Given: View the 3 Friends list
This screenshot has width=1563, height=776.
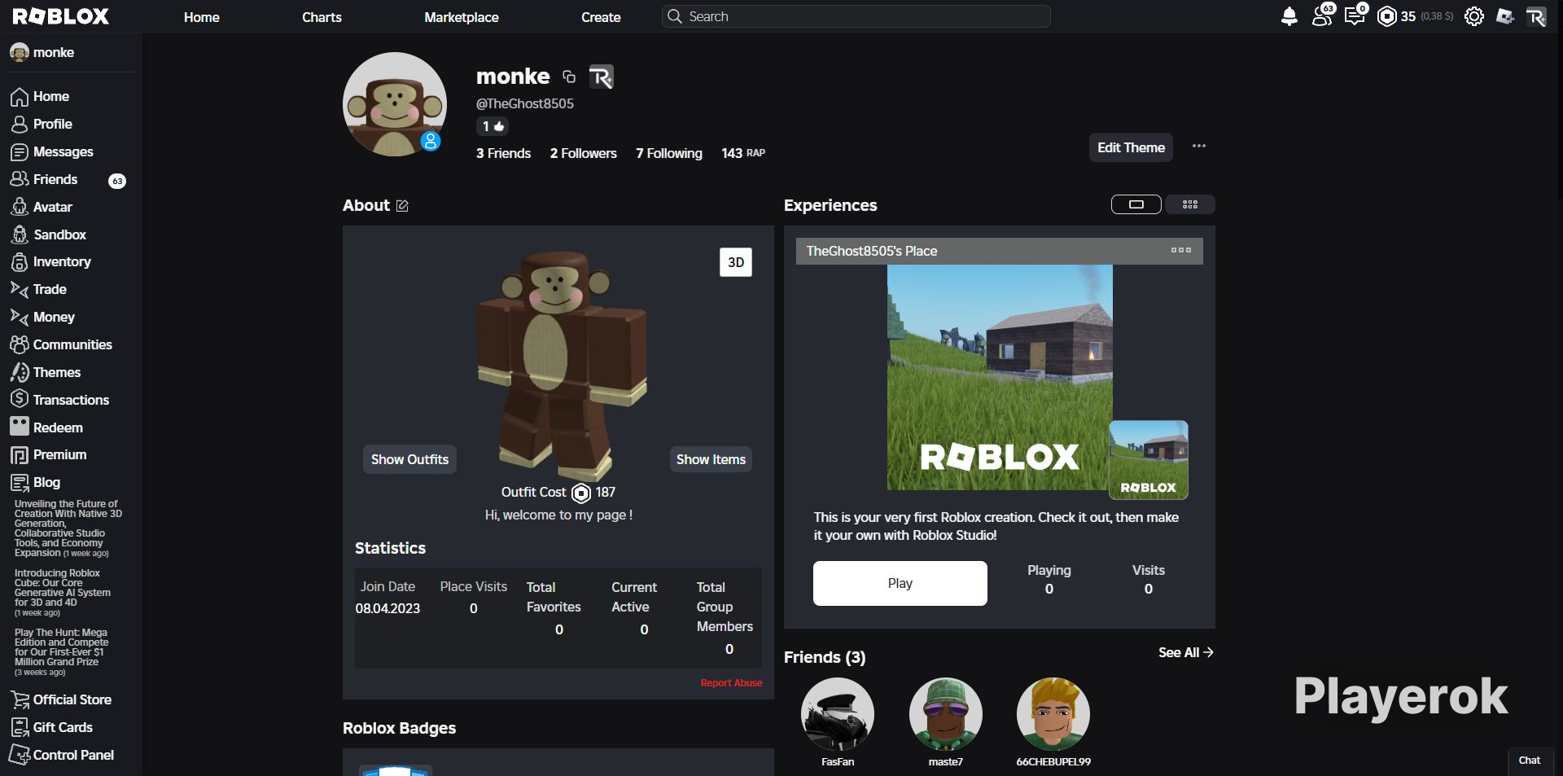Looking at the screenshot, I should tap(503, 153).
